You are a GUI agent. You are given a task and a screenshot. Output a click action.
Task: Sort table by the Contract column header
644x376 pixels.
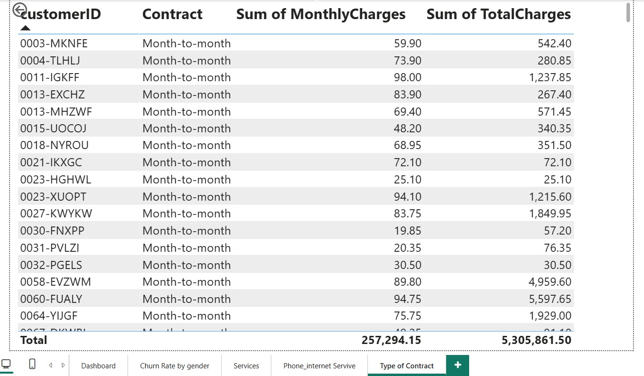(x=172, y=14)
